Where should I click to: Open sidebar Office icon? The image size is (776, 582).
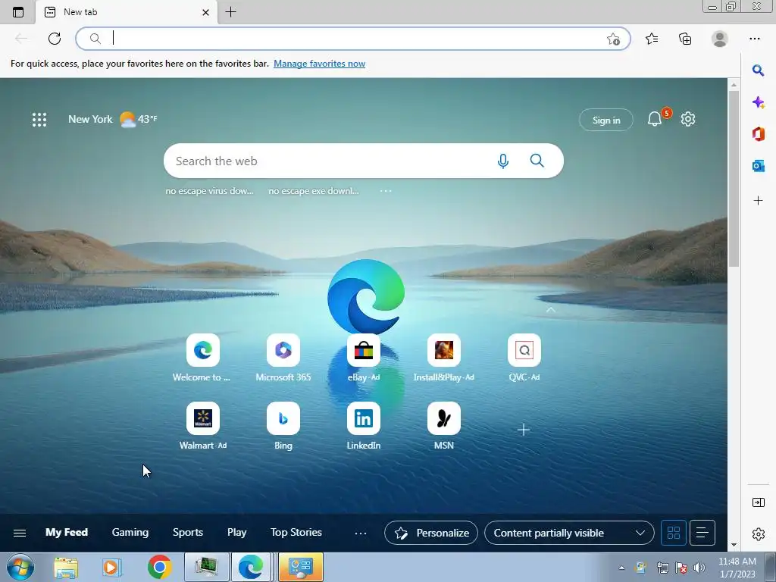tap(758, 134)
